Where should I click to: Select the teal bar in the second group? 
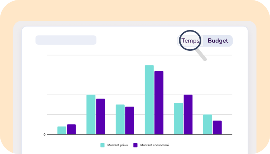pyautogui.click(x=91, y=114)
